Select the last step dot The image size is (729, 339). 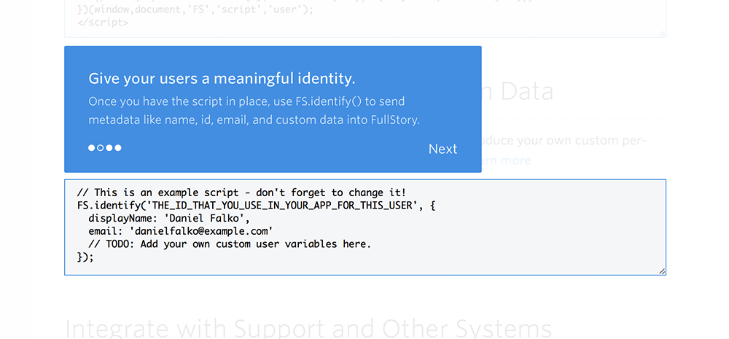[118, 148]
